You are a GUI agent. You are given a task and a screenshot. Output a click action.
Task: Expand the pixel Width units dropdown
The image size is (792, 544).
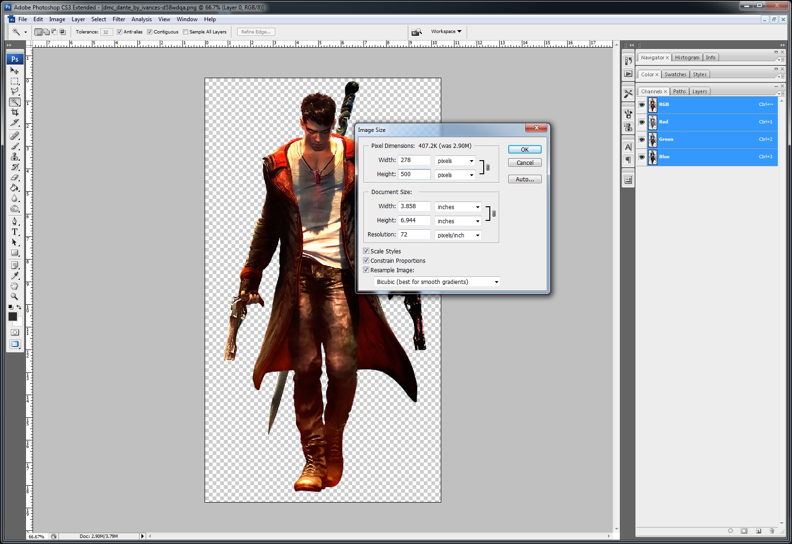coord(455,161)
